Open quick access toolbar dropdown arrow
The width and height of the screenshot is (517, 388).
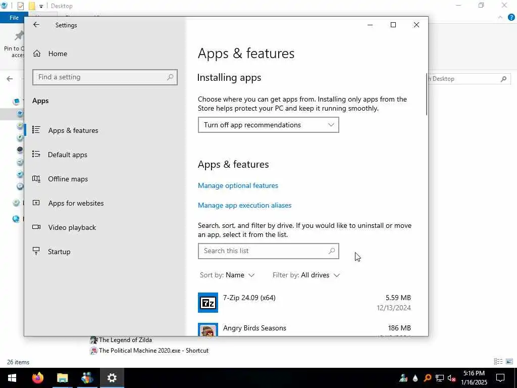pos(41,6)
